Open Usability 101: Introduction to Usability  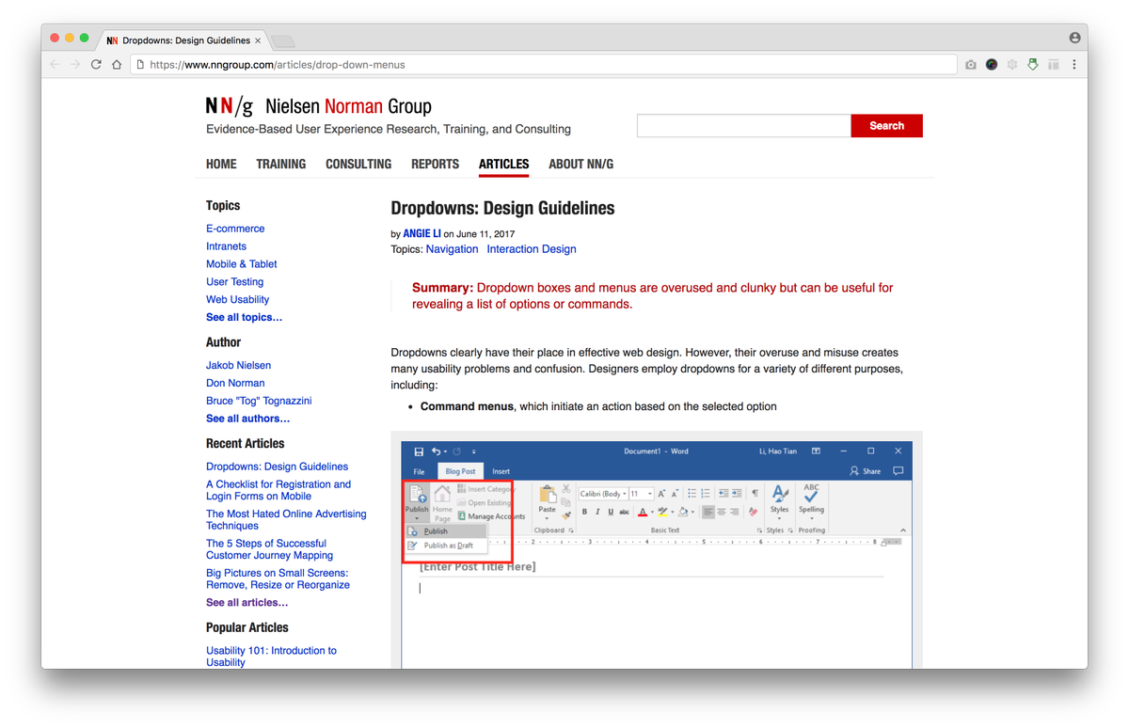click(271, 657)
